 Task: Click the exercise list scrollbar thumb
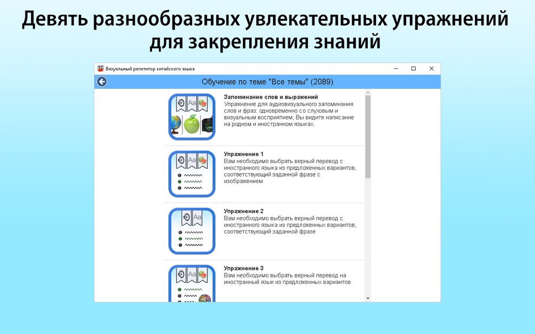click(368, 137)
